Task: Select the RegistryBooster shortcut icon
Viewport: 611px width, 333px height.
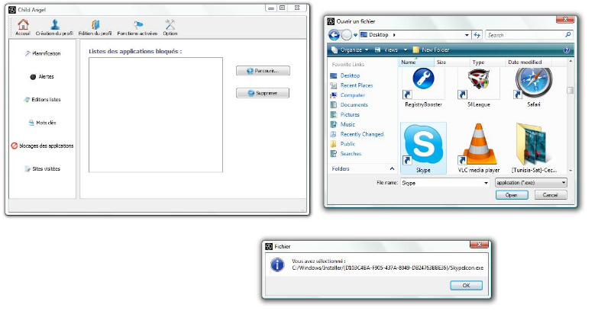Action: 423,88
